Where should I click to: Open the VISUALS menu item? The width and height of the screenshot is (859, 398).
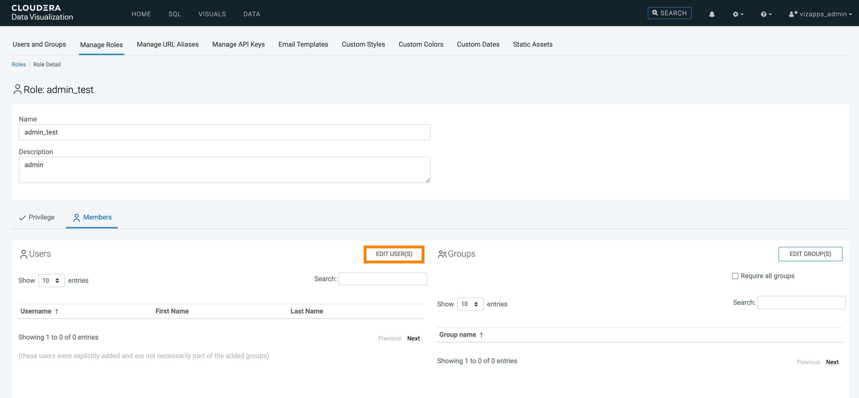(212, 14)
